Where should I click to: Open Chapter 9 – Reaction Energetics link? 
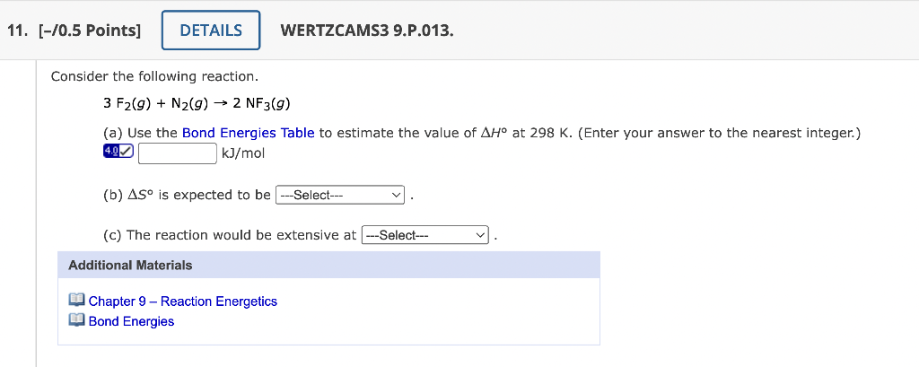point(183,301)
